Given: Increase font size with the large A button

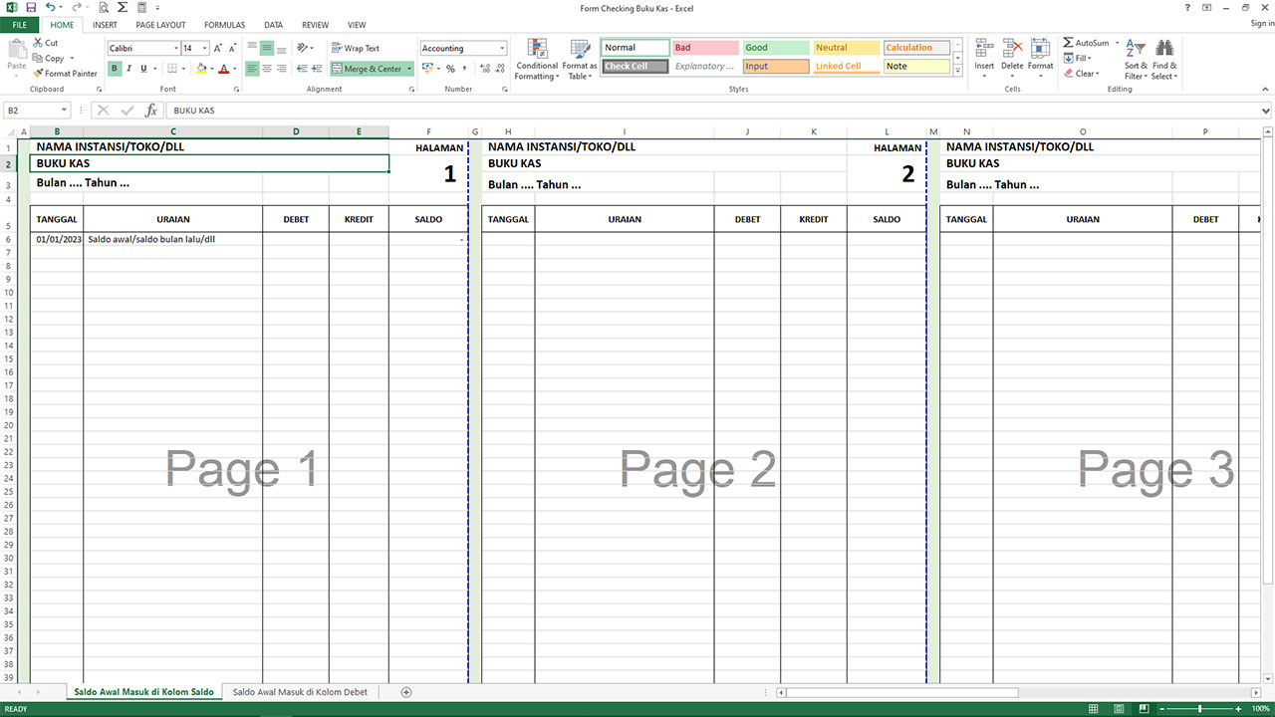Looking at the screenshot, I should (219, 48).
